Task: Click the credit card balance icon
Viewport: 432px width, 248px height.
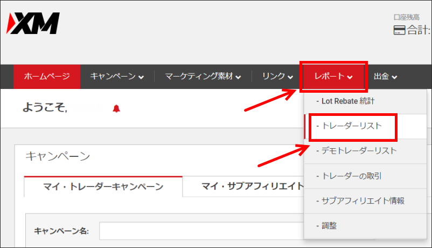Action: pos(399,31)
